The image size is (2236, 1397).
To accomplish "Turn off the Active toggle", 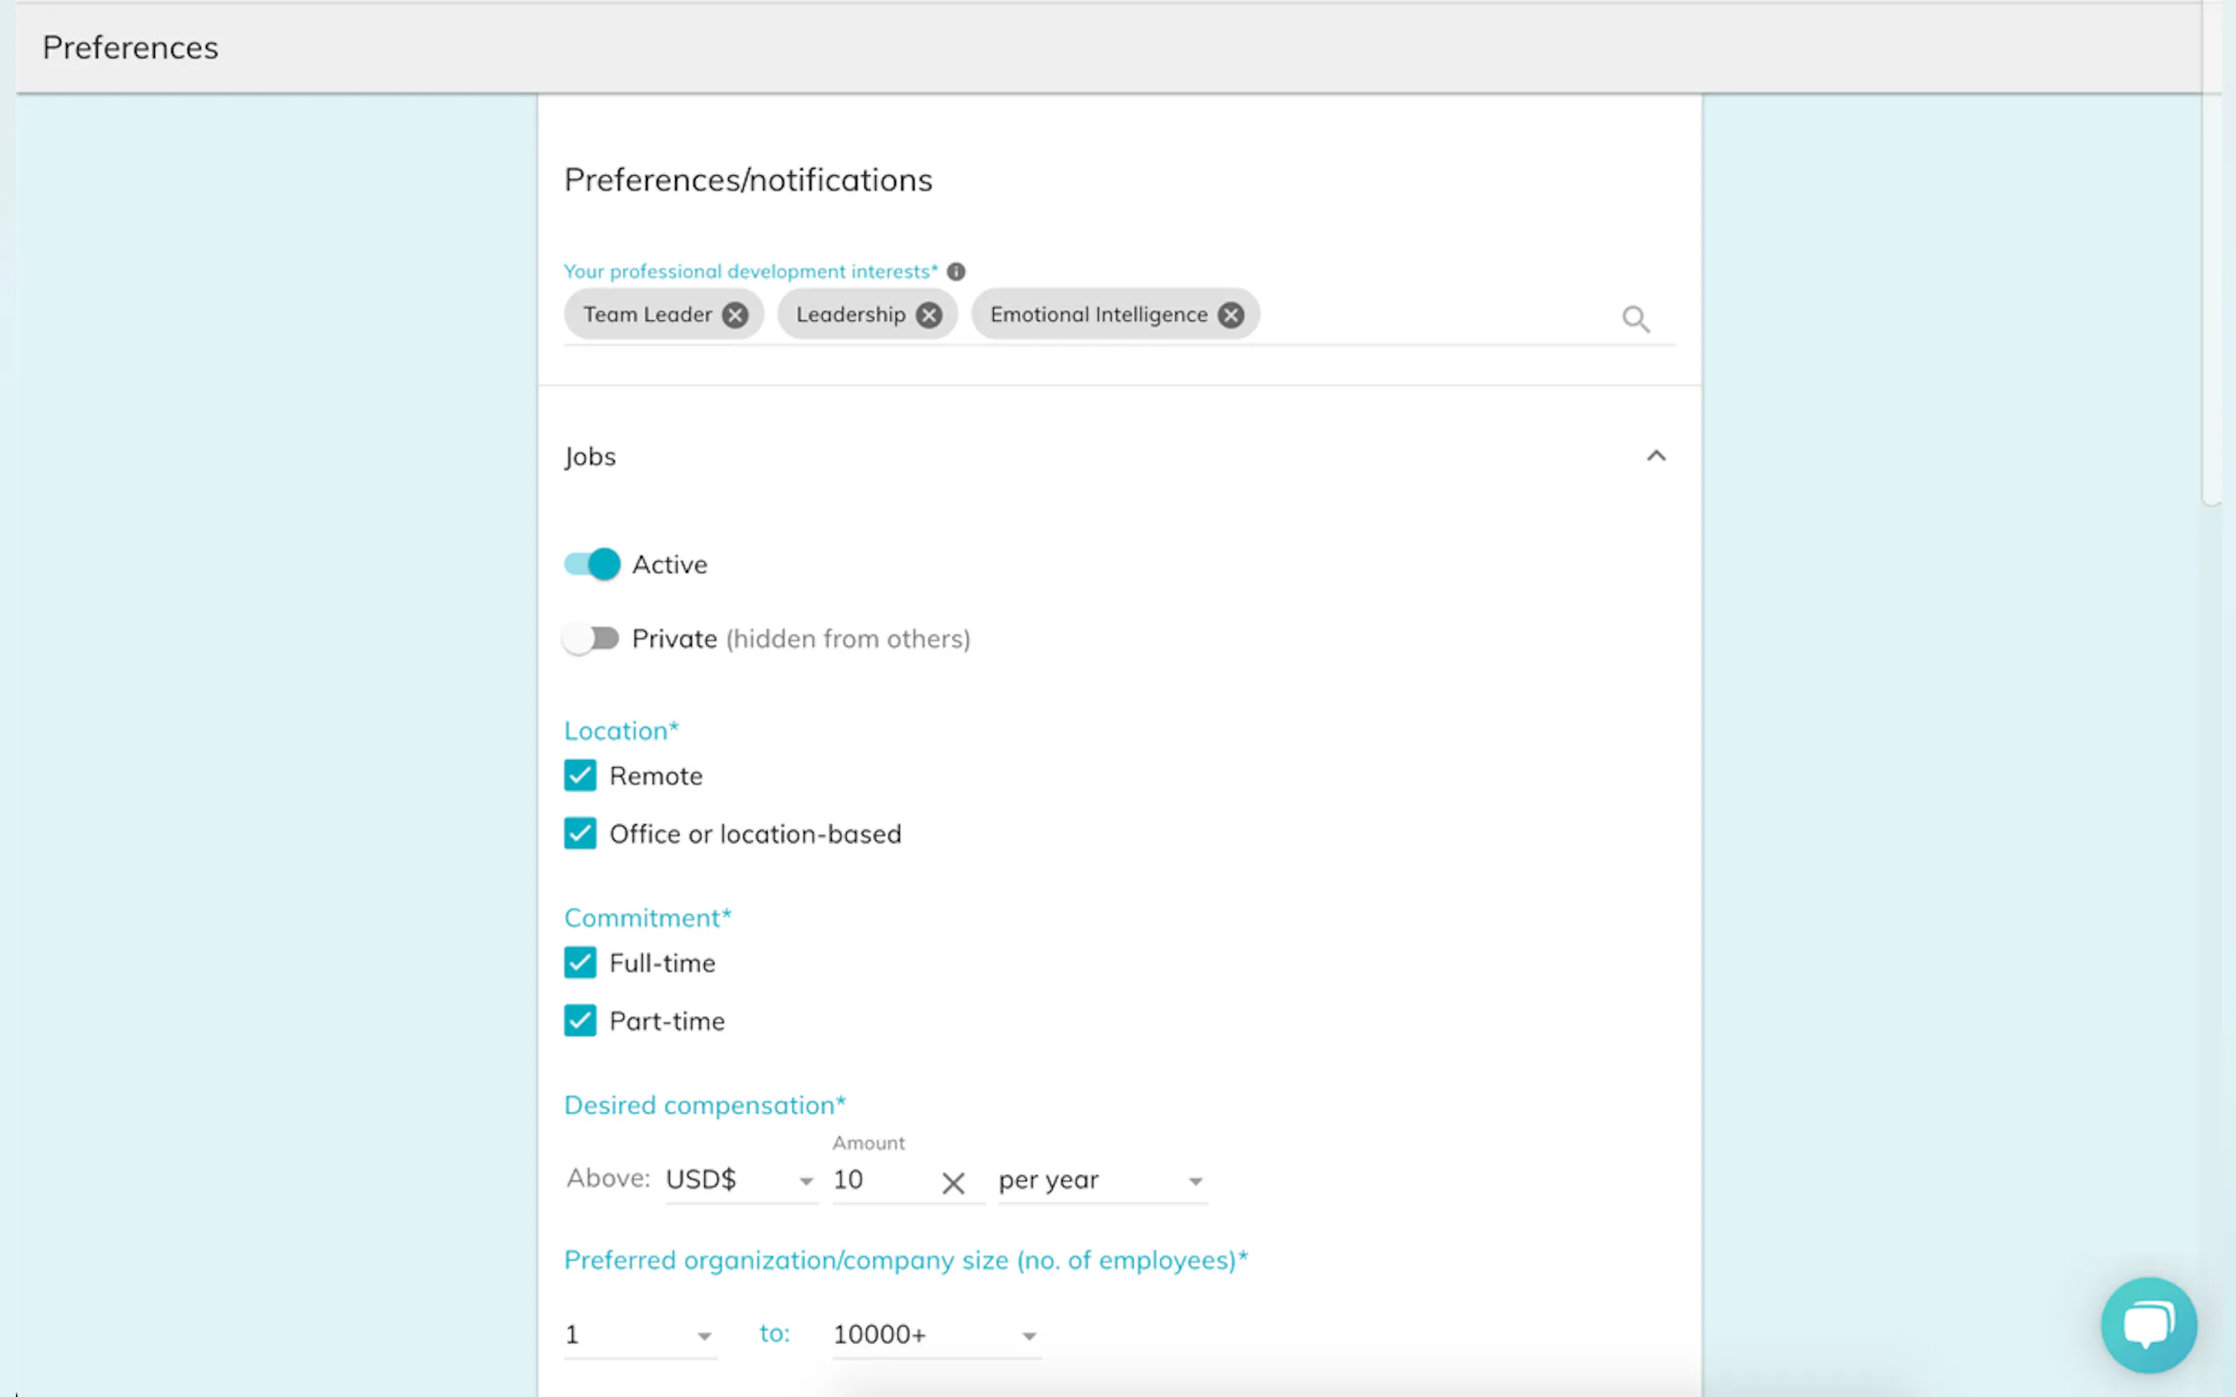I will pyautogui.click(x=592, y=564).
